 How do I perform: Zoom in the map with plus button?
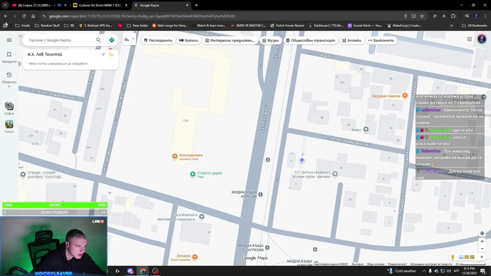point(482,242)
